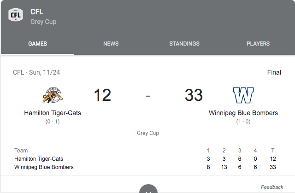Click the Feedback link

pyautogui.click(x=272, y=187)
